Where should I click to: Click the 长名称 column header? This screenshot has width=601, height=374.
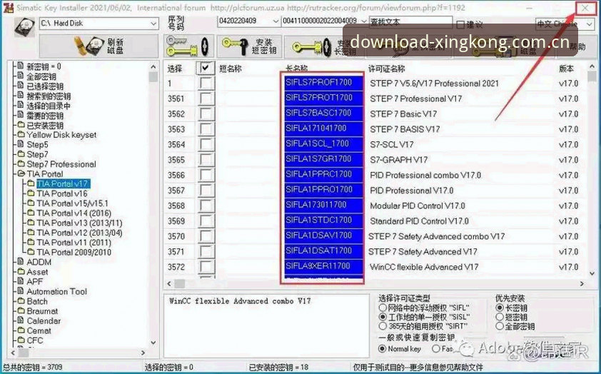(x=296, y=69)
